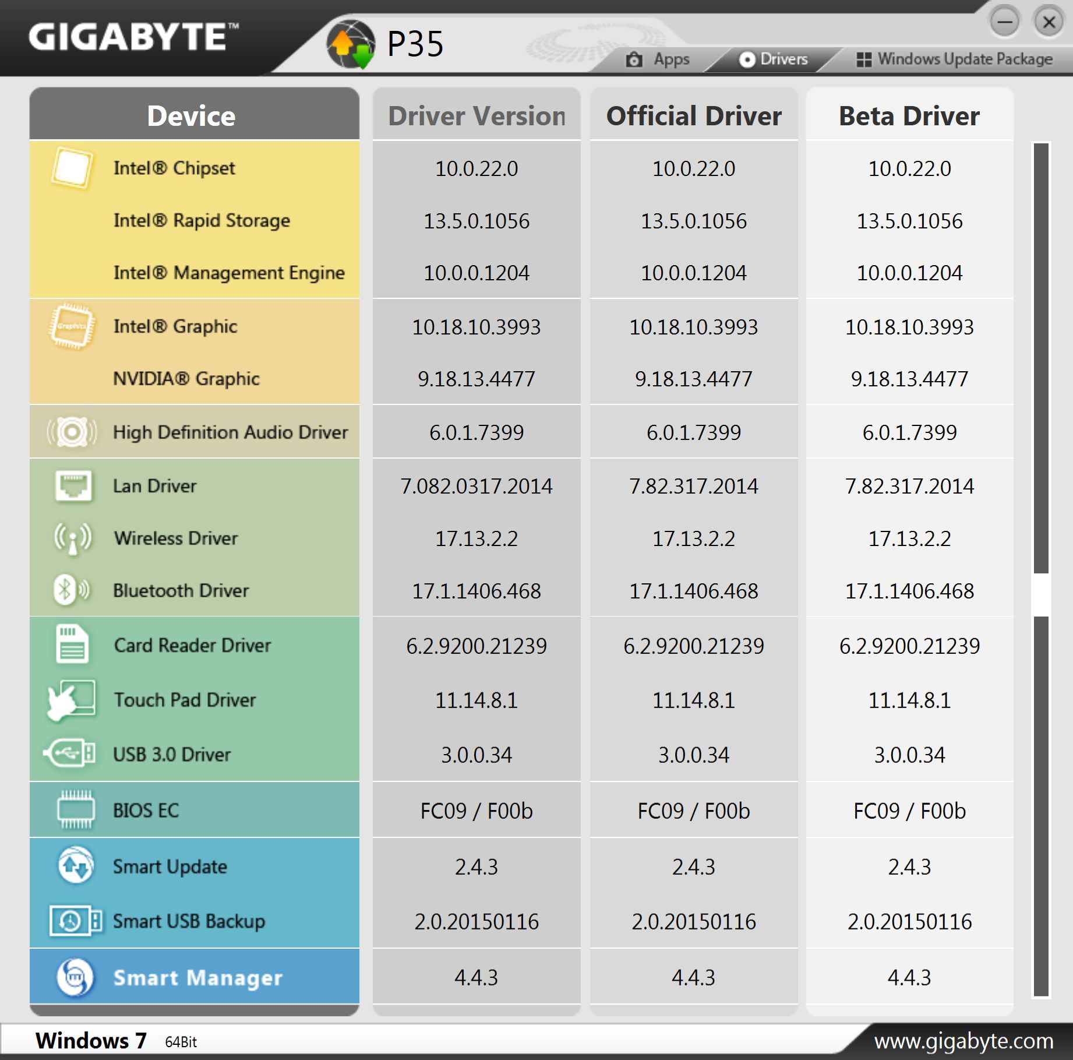The width and height of the screenshot is (1073, 1060).
Task: Minimize the Smart Update window
Action: (1005, 22)
